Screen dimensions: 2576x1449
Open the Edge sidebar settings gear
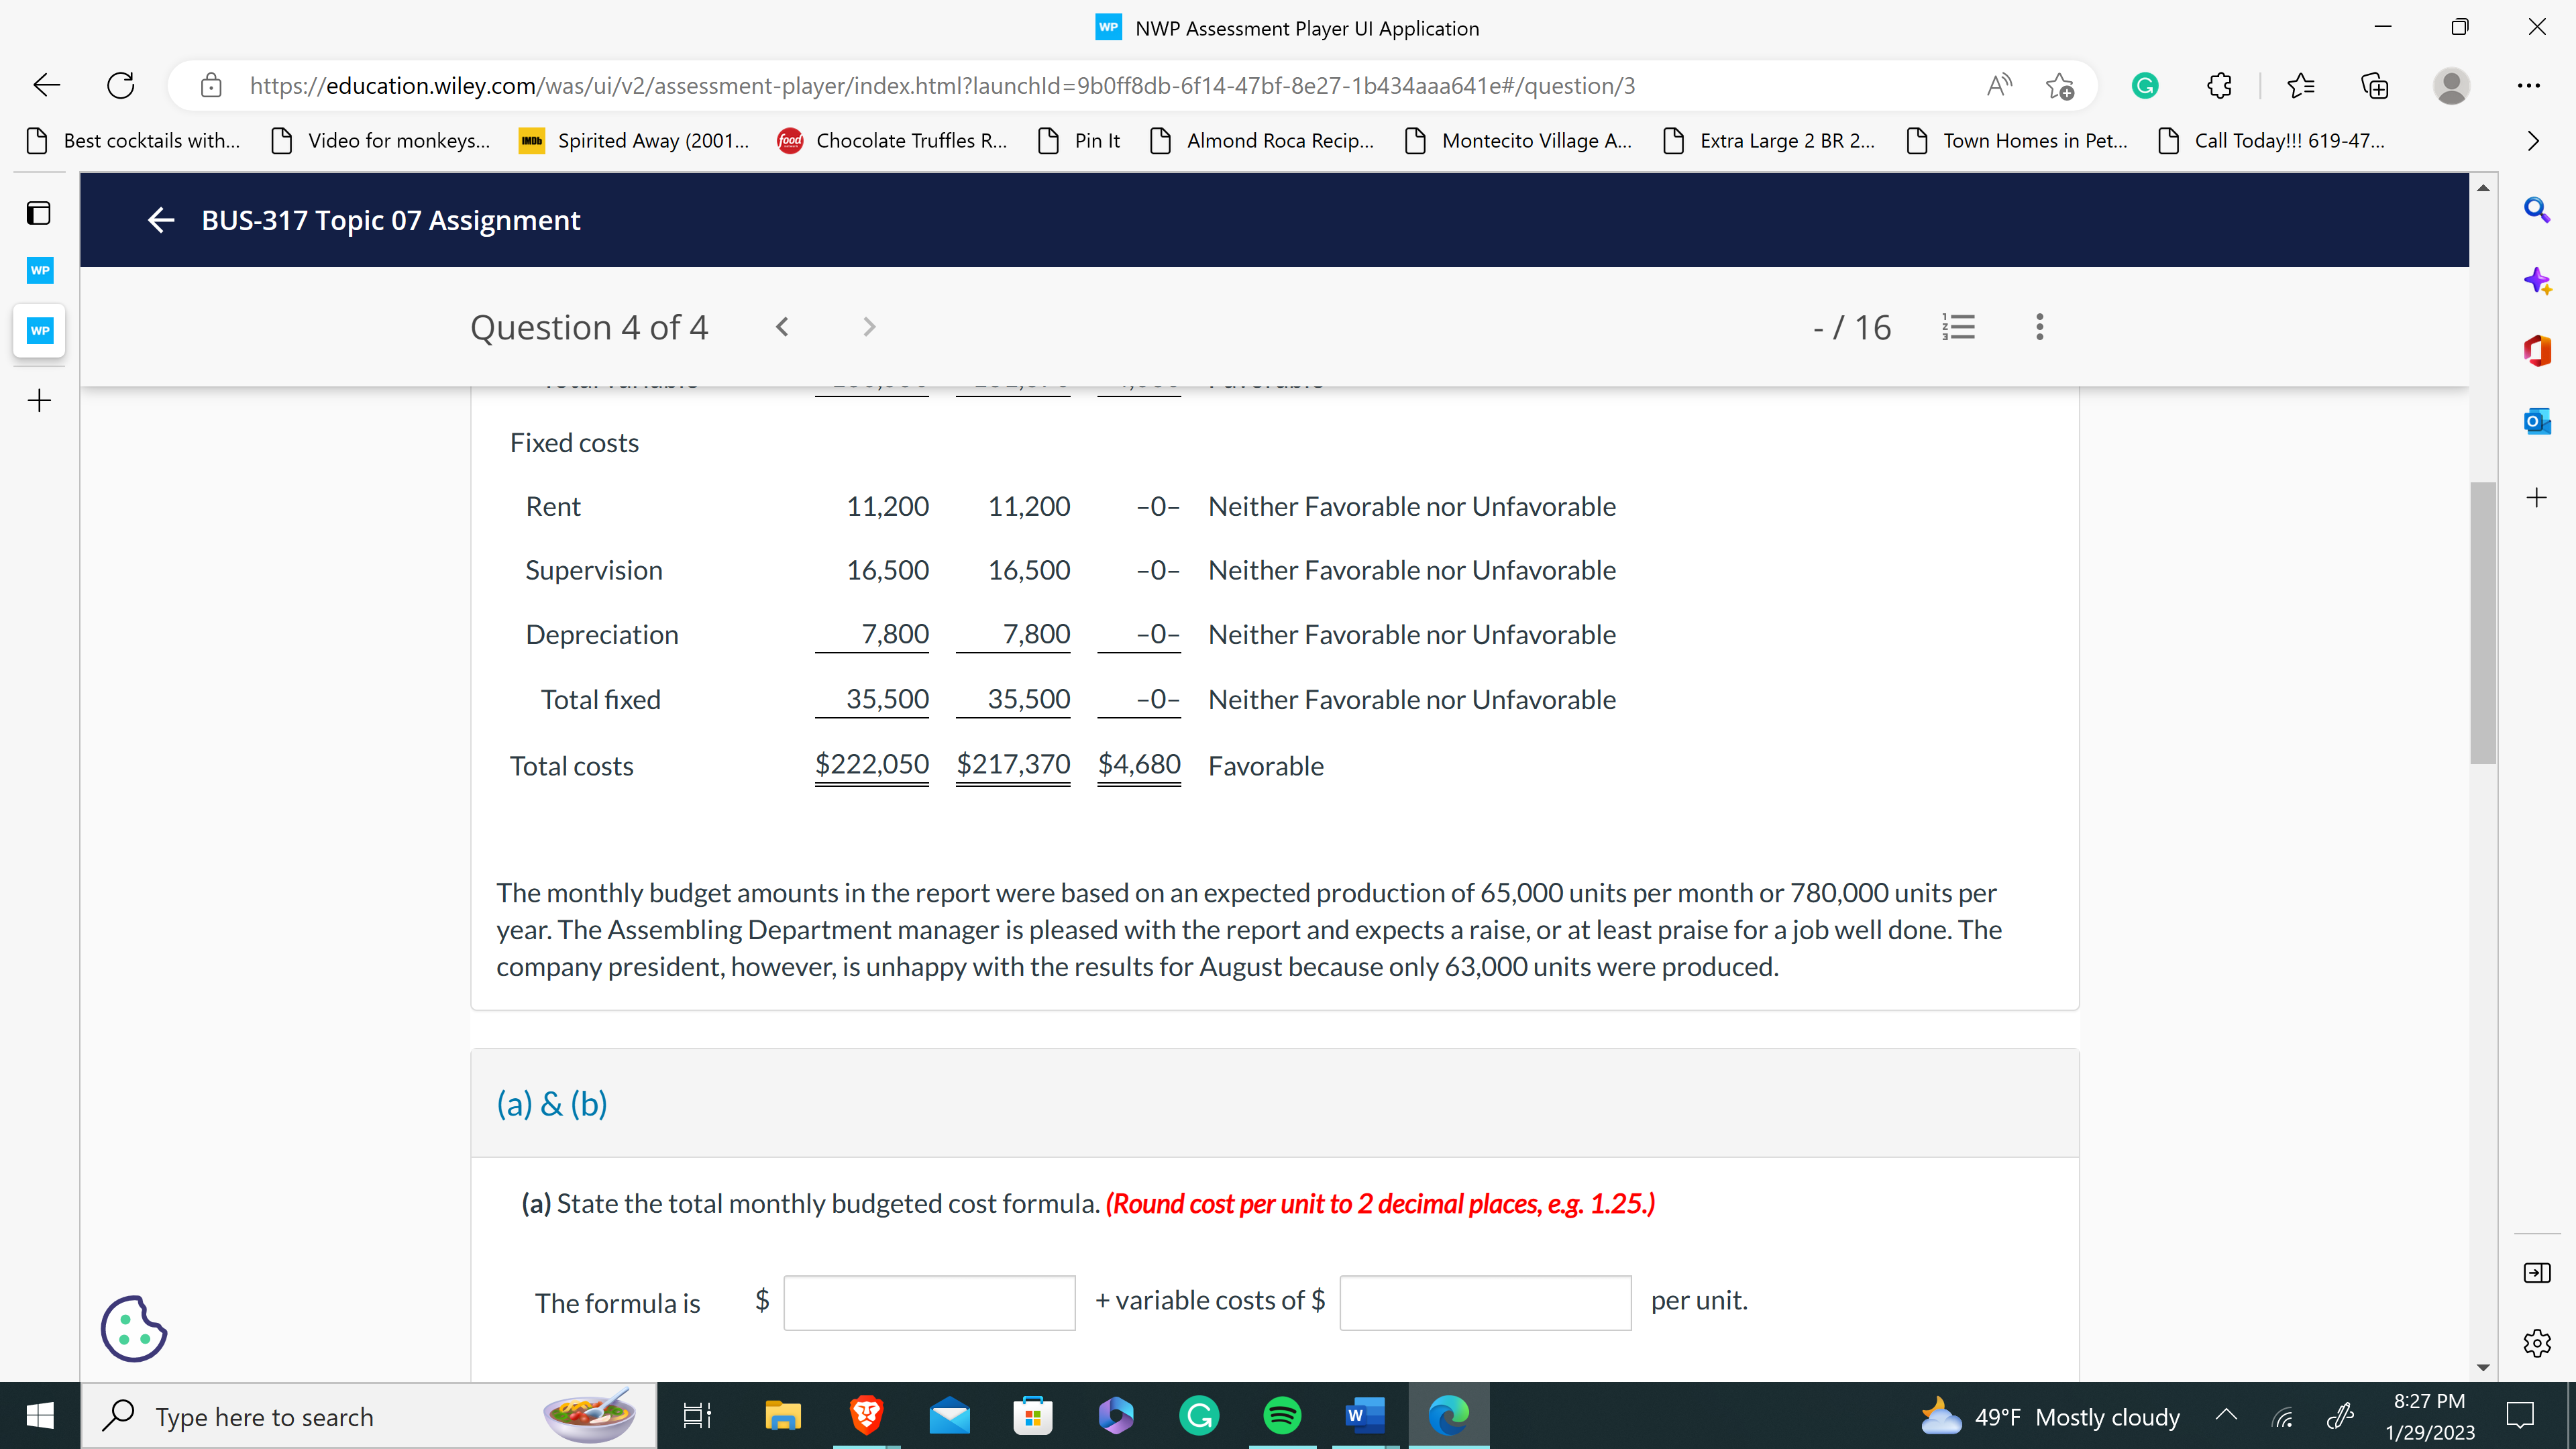coord(2537,1342)
